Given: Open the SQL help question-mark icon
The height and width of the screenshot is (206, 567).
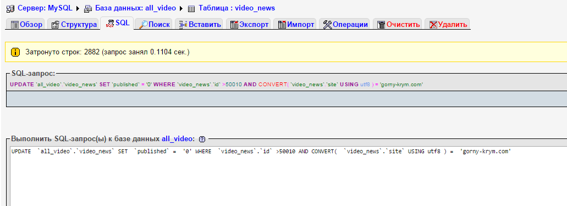Looking at the screenshot, I should [202, 139].
